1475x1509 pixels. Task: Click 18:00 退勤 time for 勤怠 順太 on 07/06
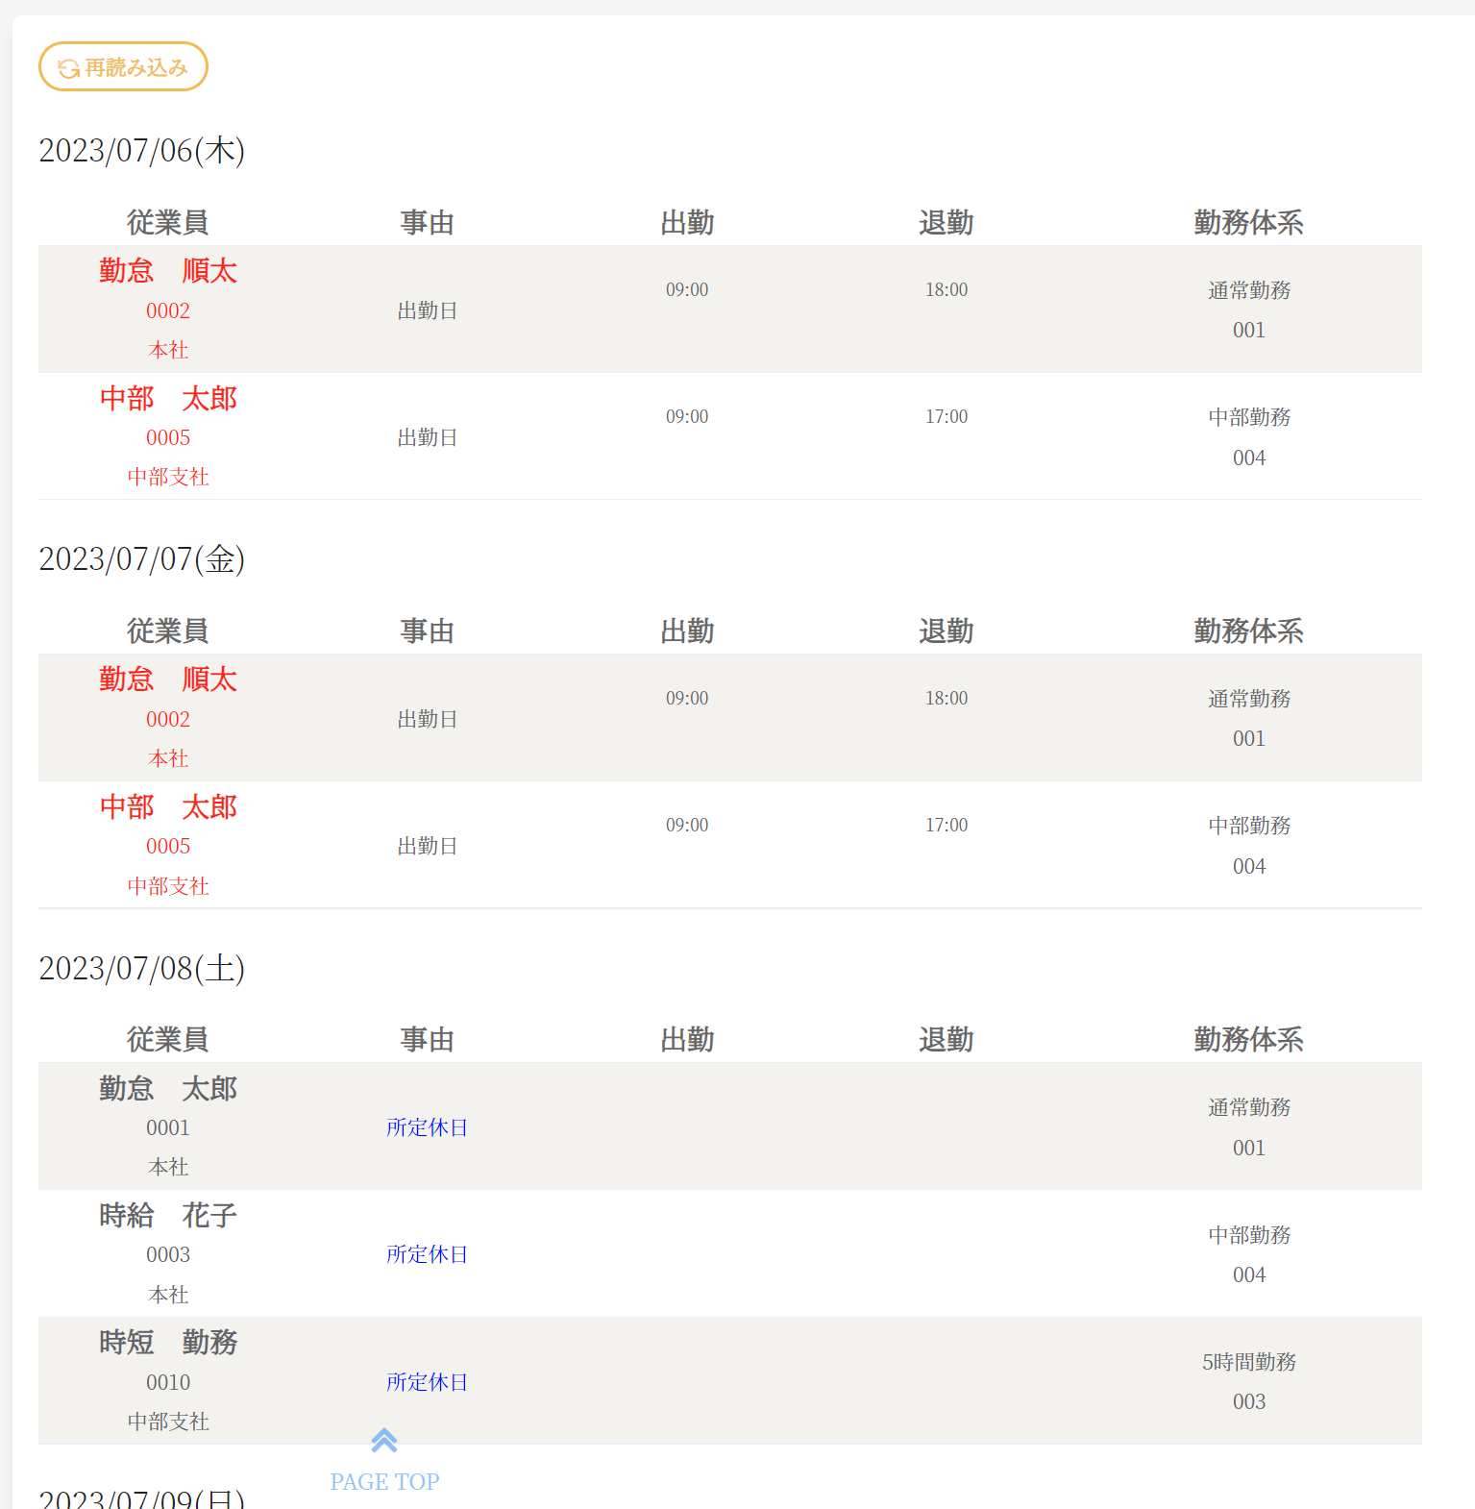coord(946,289)
